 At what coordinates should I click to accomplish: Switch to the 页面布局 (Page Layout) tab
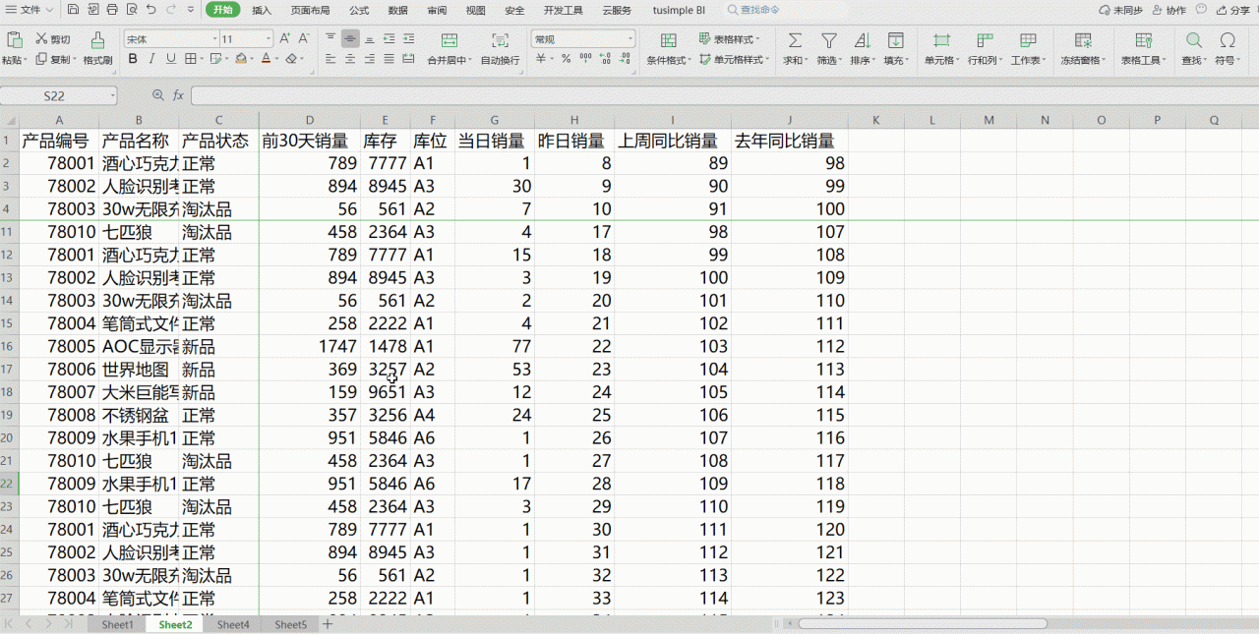pos(310,10)
